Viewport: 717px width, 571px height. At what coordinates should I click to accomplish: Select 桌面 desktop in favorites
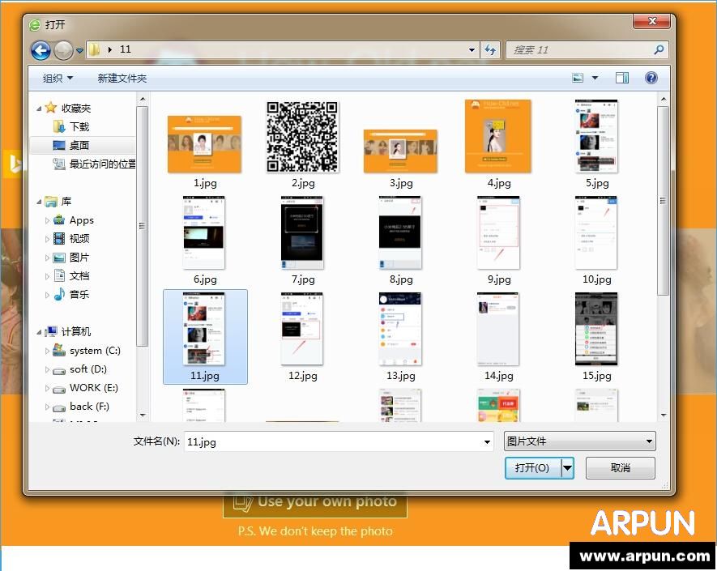click(x=79, y=146)
